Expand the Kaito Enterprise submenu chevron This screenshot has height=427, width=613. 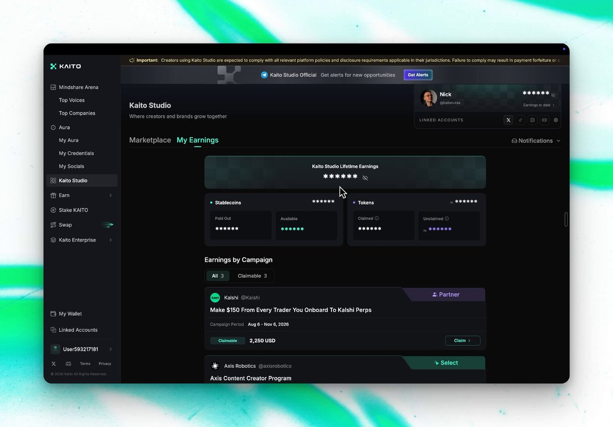111,240
